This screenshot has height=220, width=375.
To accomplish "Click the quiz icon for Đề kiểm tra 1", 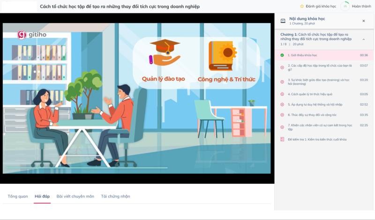I will click(282, 139).
